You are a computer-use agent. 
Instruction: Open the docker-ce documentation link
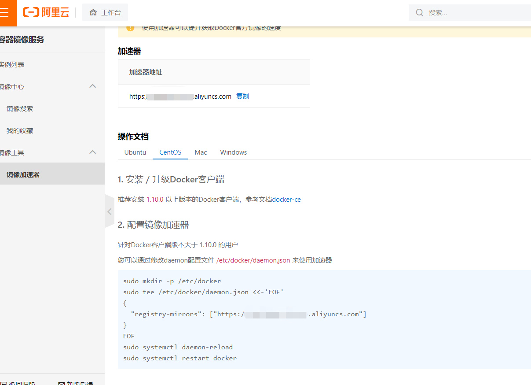tap(286, 199)
